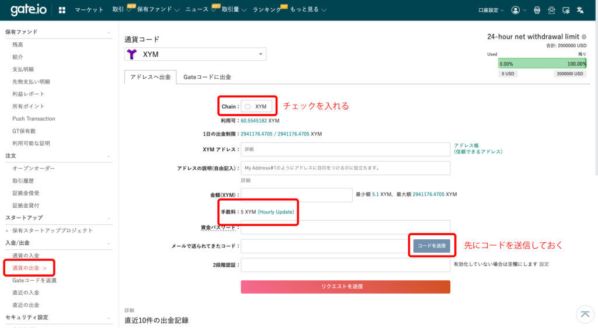Click the info icon beside withdrawal limit
Screen dimensions: 598x328
pos(584,37)
